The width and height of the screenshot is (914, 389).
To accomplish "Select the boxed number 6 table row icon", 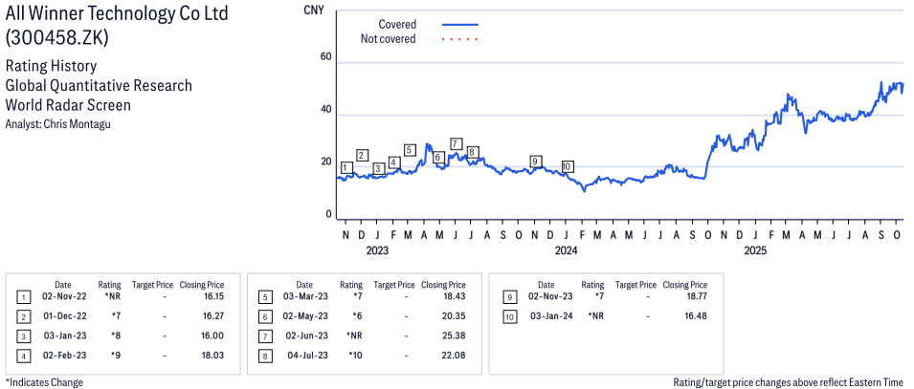I will [265, 316].
